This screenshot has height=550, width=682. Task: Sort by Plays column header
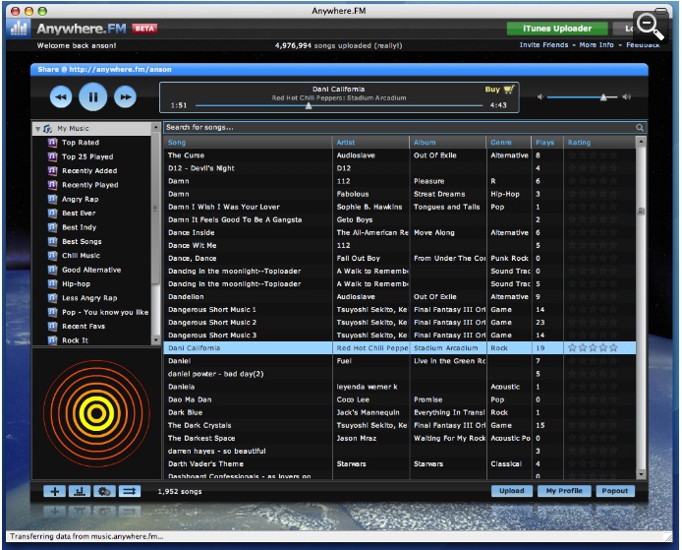pos(547,143)
